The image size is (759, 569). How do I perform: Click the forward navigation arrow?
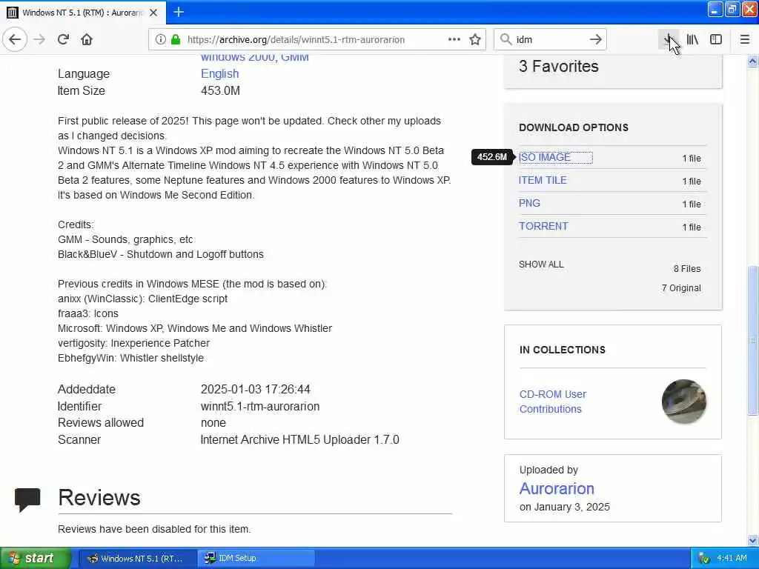coord(40,39)
